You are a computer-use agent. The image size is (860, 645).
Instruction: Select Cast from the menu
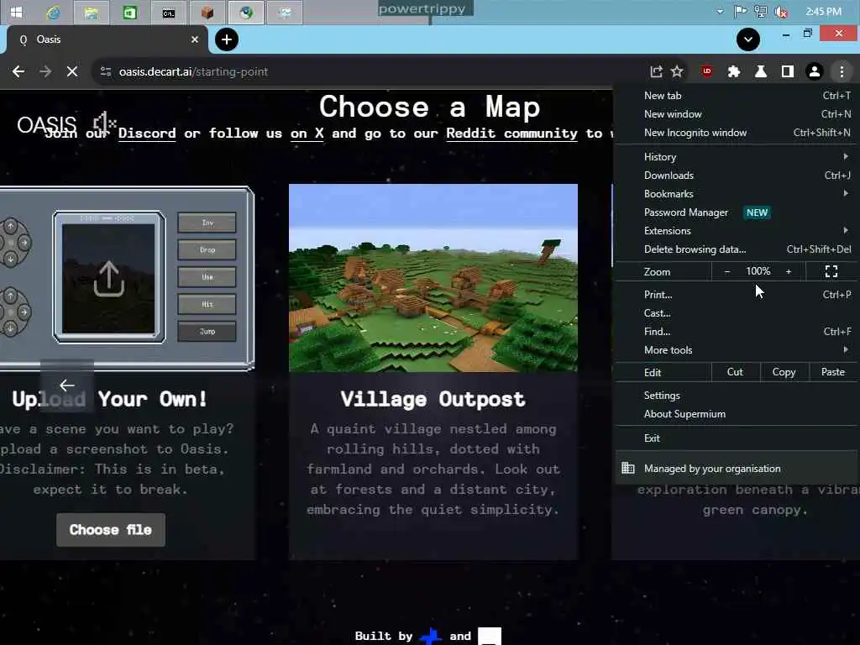(737, 313)
